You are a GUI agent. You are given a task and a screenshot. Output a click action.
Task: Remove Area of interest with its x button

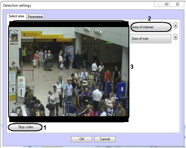175,25
